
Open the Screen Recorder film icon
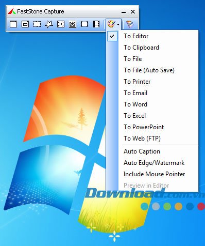coord(96,24)
